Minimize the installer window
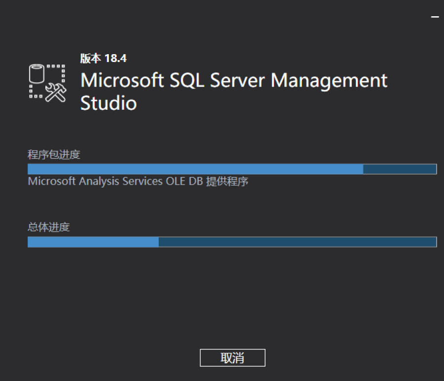 click(435, 17)
